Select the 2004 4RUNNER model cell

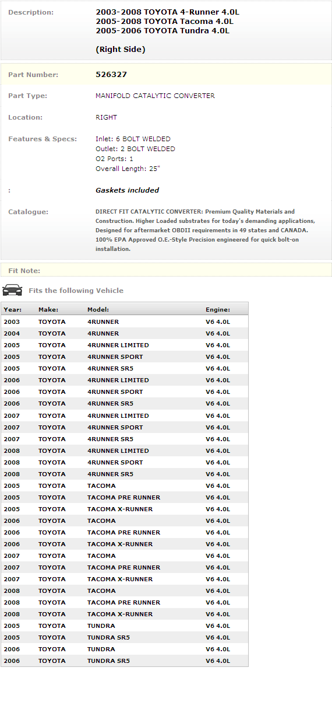coord(103,333)
